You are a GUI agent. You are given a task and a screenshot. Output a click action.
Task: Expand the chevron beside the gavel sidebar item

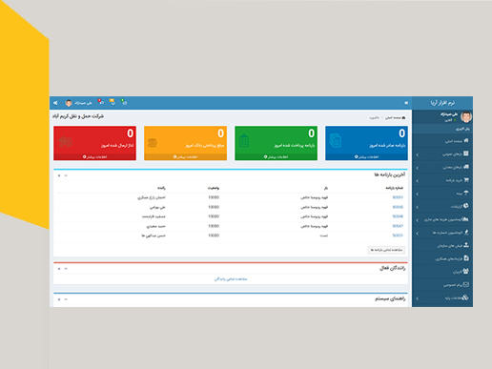[x=418, y=234]
